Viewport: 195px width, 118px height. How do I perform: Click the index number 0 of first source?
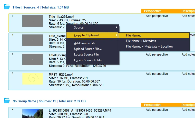click(13, 16)
